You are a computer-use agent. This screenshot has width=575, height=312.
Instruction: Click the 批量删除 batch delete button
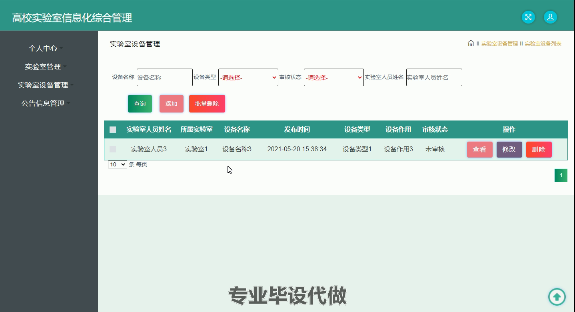click(207, 104)
